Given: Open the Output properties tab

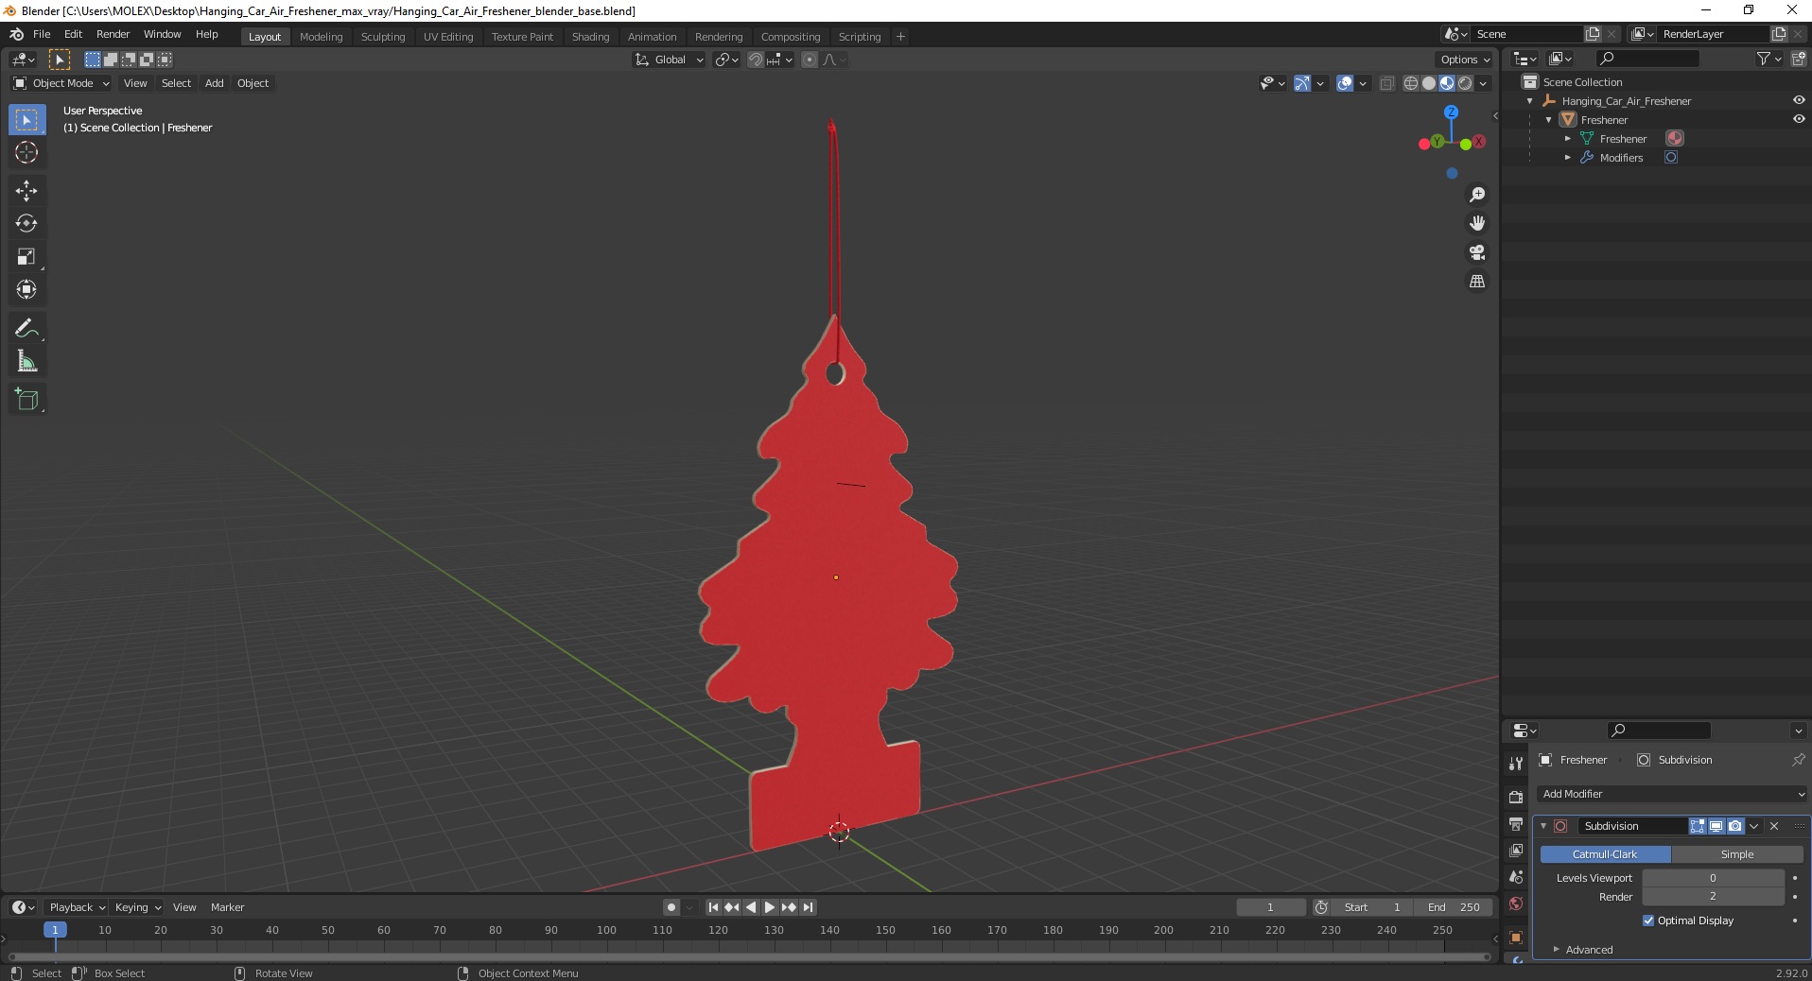Looking at the screenshot, I should click(x=1516, y=824).
